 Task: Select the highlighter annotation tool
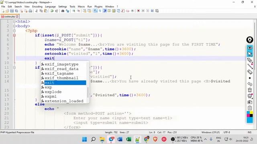[250, 60]
